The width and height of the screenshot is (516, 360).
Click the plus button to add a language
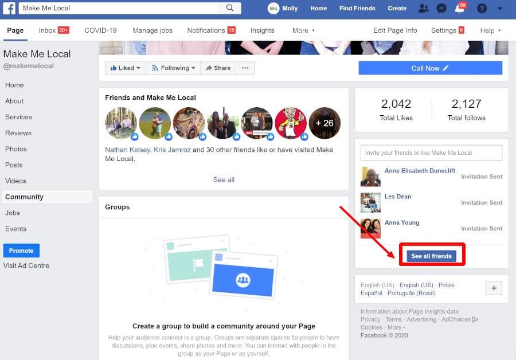point(494,288)
